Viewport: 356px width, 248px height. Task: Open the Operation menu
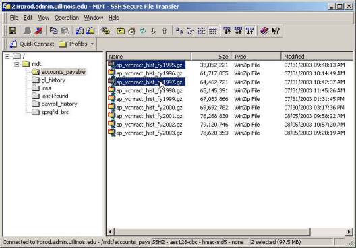coord(67,18)
